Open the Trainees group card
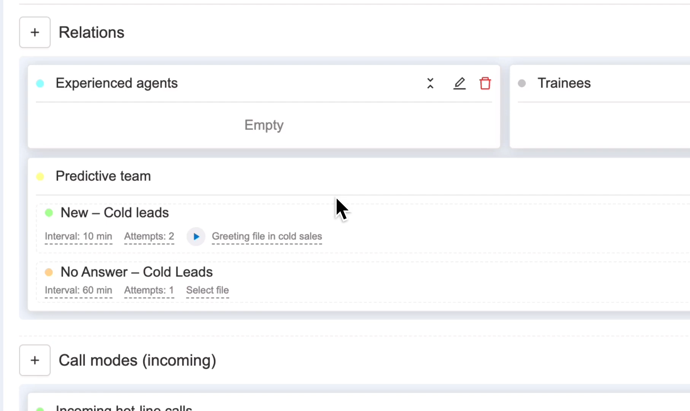 [600, 107]
